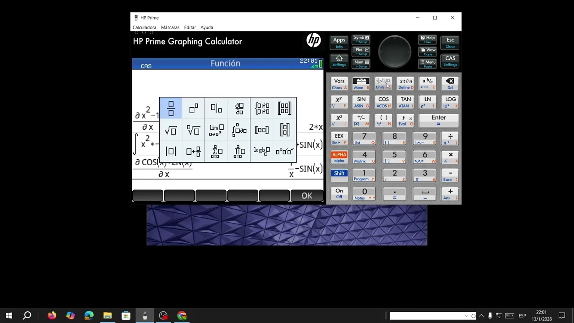This screenshot has height=323, width=574.
Task: Tap the On/Off key
Action: [x=339, y=194]
